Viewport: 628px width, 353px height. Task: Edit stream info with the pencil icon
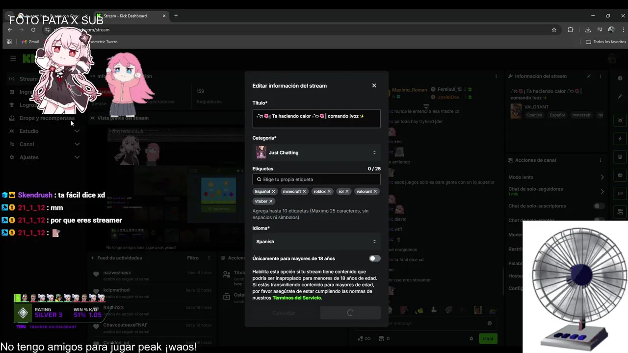tap(589, 76)
